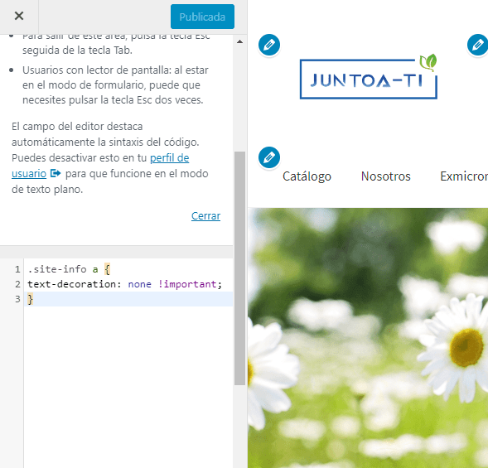Open the Catálogo menu item
The height and width of the screenshot is (468, 488).
(307, 176)
